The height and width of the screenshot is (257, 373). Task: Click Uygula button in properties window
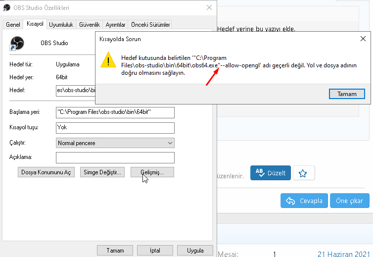pos(195,251)
